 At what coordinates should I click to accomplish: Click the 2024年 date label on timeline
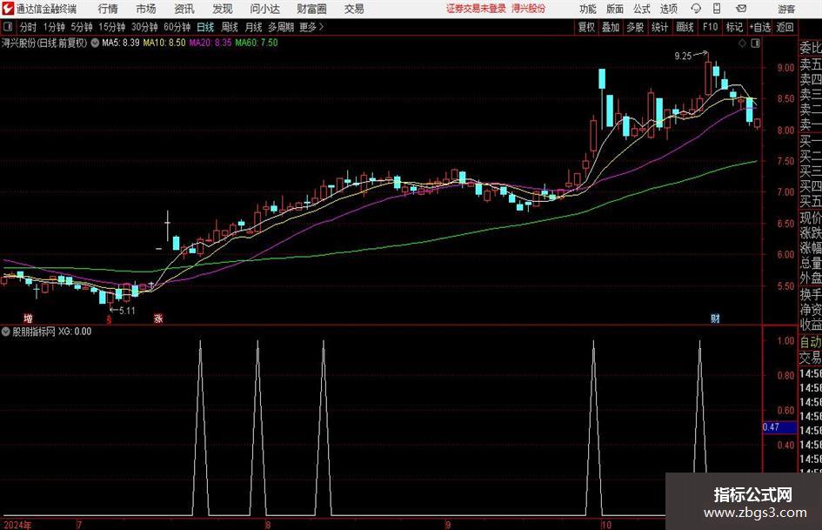coord(17,525)
